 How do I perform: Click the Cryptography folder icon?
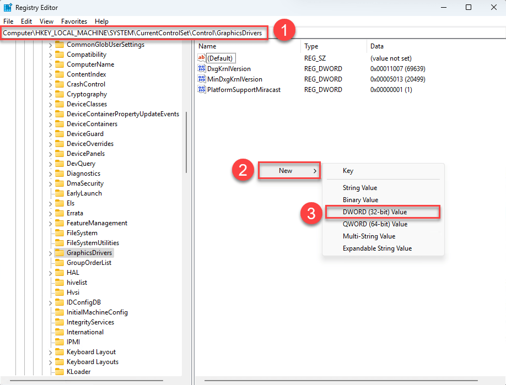tap(60, 94)
